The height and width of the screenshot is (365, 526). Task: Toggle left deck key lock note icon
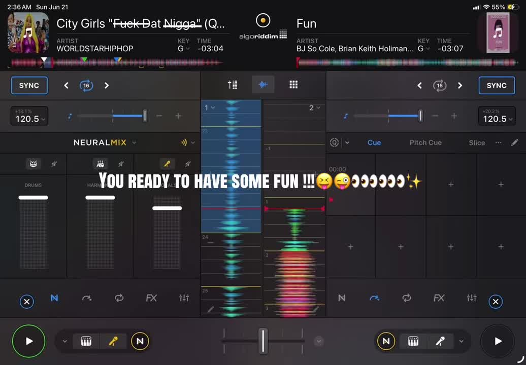click(x=70, y=116)
